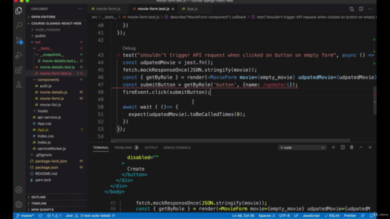Select the TERMINAL panel tab

click(x=101, y=148)
